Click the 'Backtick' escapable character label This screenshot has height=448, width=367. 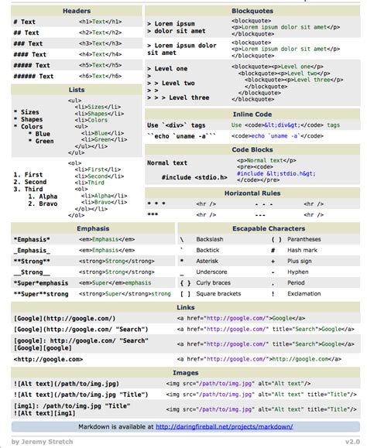click(x=208, y=250)
